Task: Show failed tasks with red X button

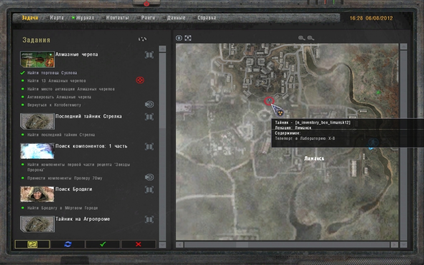Action: (x=139, y=244)
